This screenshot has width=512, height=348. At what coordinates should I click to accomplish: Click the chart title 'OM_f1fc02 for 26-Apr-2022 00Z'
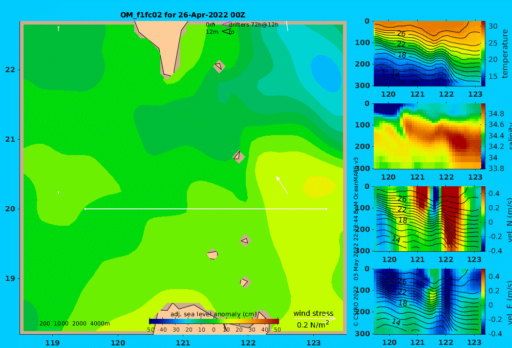(x=183, y=15)
